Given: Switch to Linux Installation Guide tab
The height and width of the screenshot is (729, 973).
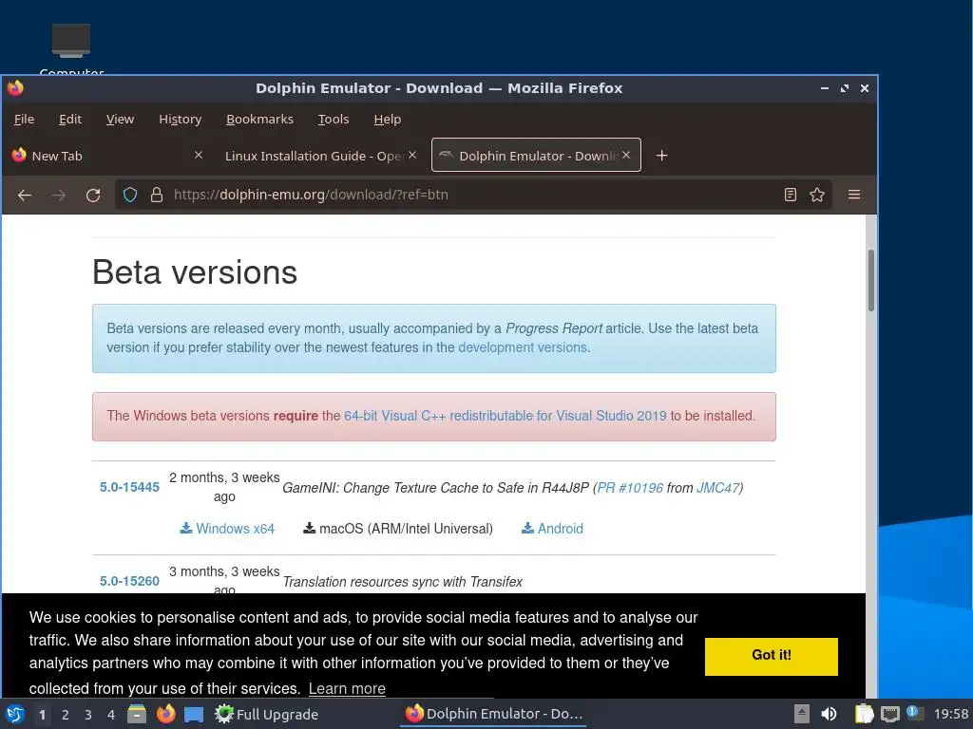Looking at the screenshot, I should point(319,156).
